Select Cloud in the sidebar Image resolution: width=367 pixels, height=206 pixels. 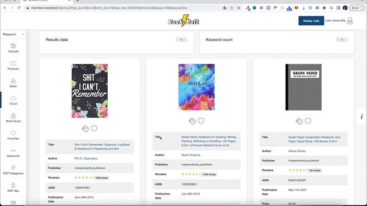coord(13,101)
